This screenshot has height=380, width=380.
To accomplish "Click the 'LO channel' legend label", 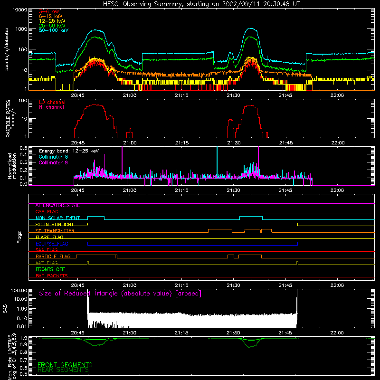I will click(x=52, y=102).
